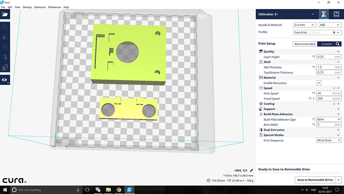Reset Travel Speed to default value
This screenshot has height=194, width=344.
(x=310, y=99)
